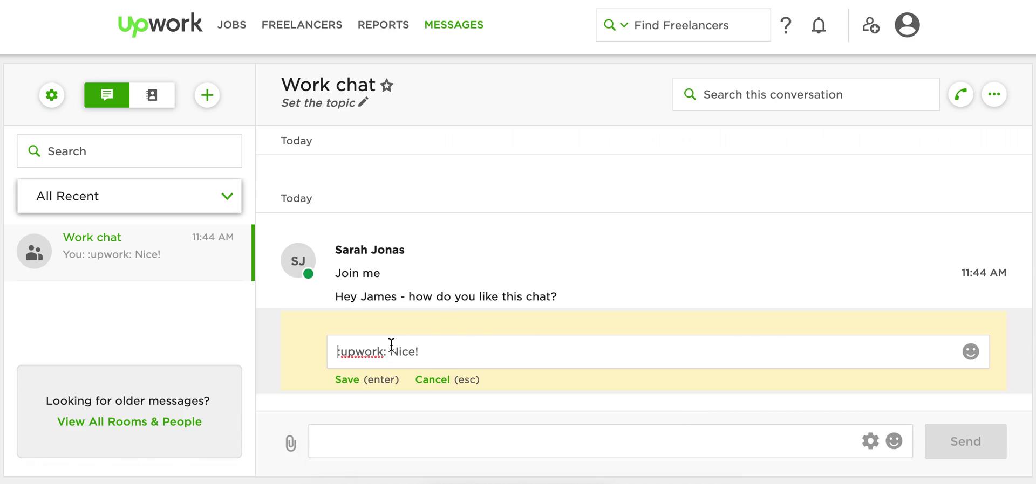
Task: Click the add team member icon
Action: (870, 25)
